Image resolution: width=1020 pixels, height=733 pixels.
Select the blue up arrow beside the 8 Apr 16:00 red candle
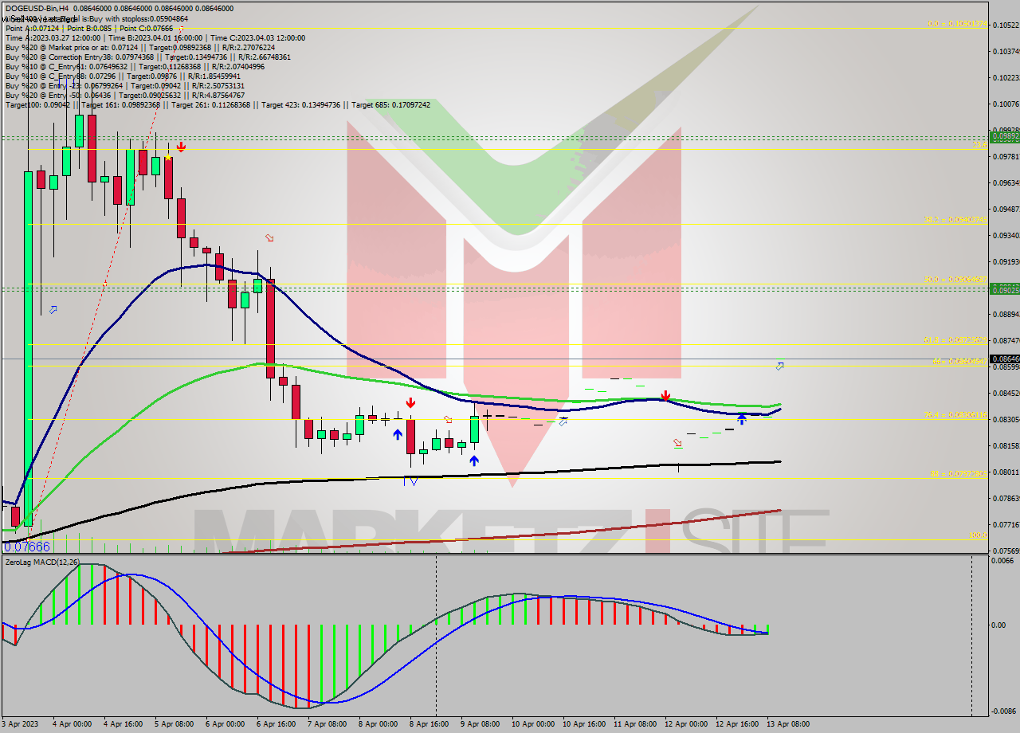(x=397, y=434)
